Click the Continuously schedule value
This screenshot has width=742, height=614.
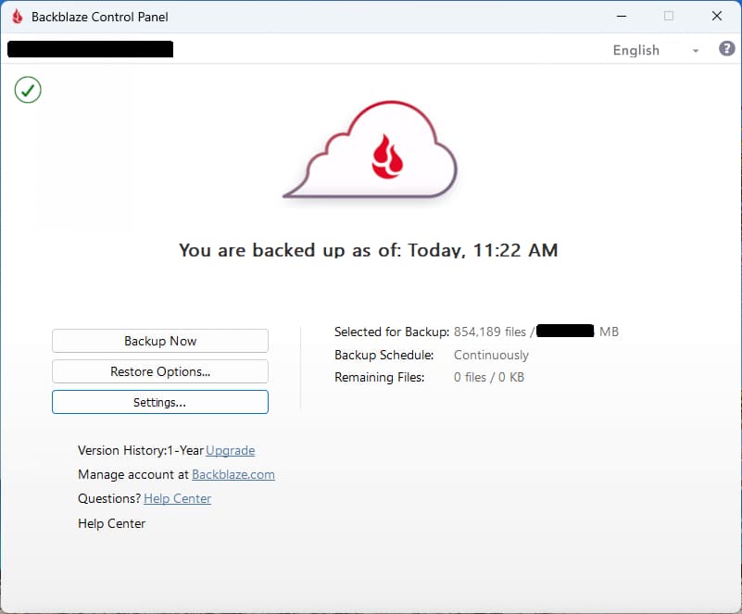[491, 356]
